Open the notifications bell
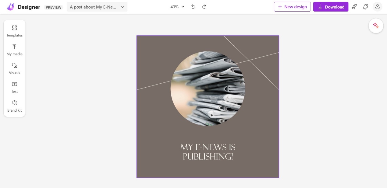 (365, 7)
